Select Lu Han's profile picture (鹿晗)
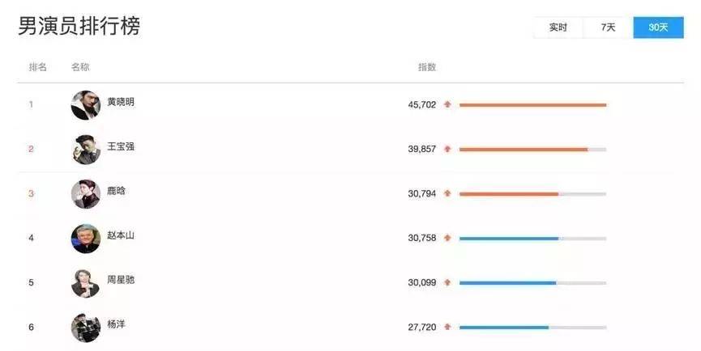 (86, 194)
